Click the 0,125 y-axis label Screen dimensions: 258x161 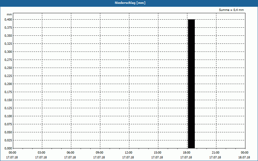click(8, 108)
